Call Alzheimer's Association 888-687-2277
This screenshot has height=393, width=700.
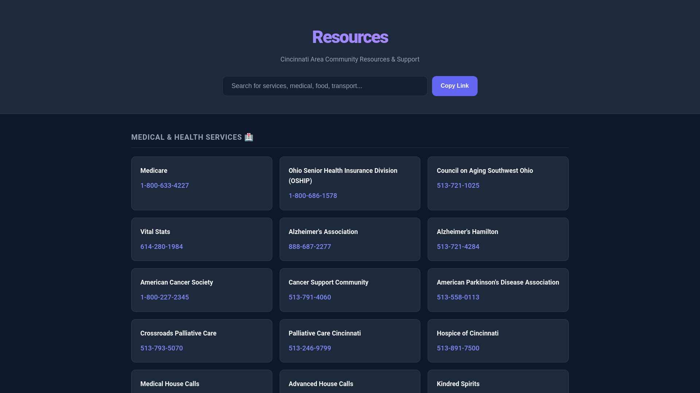pyautogui.click(x=310, y=247)
